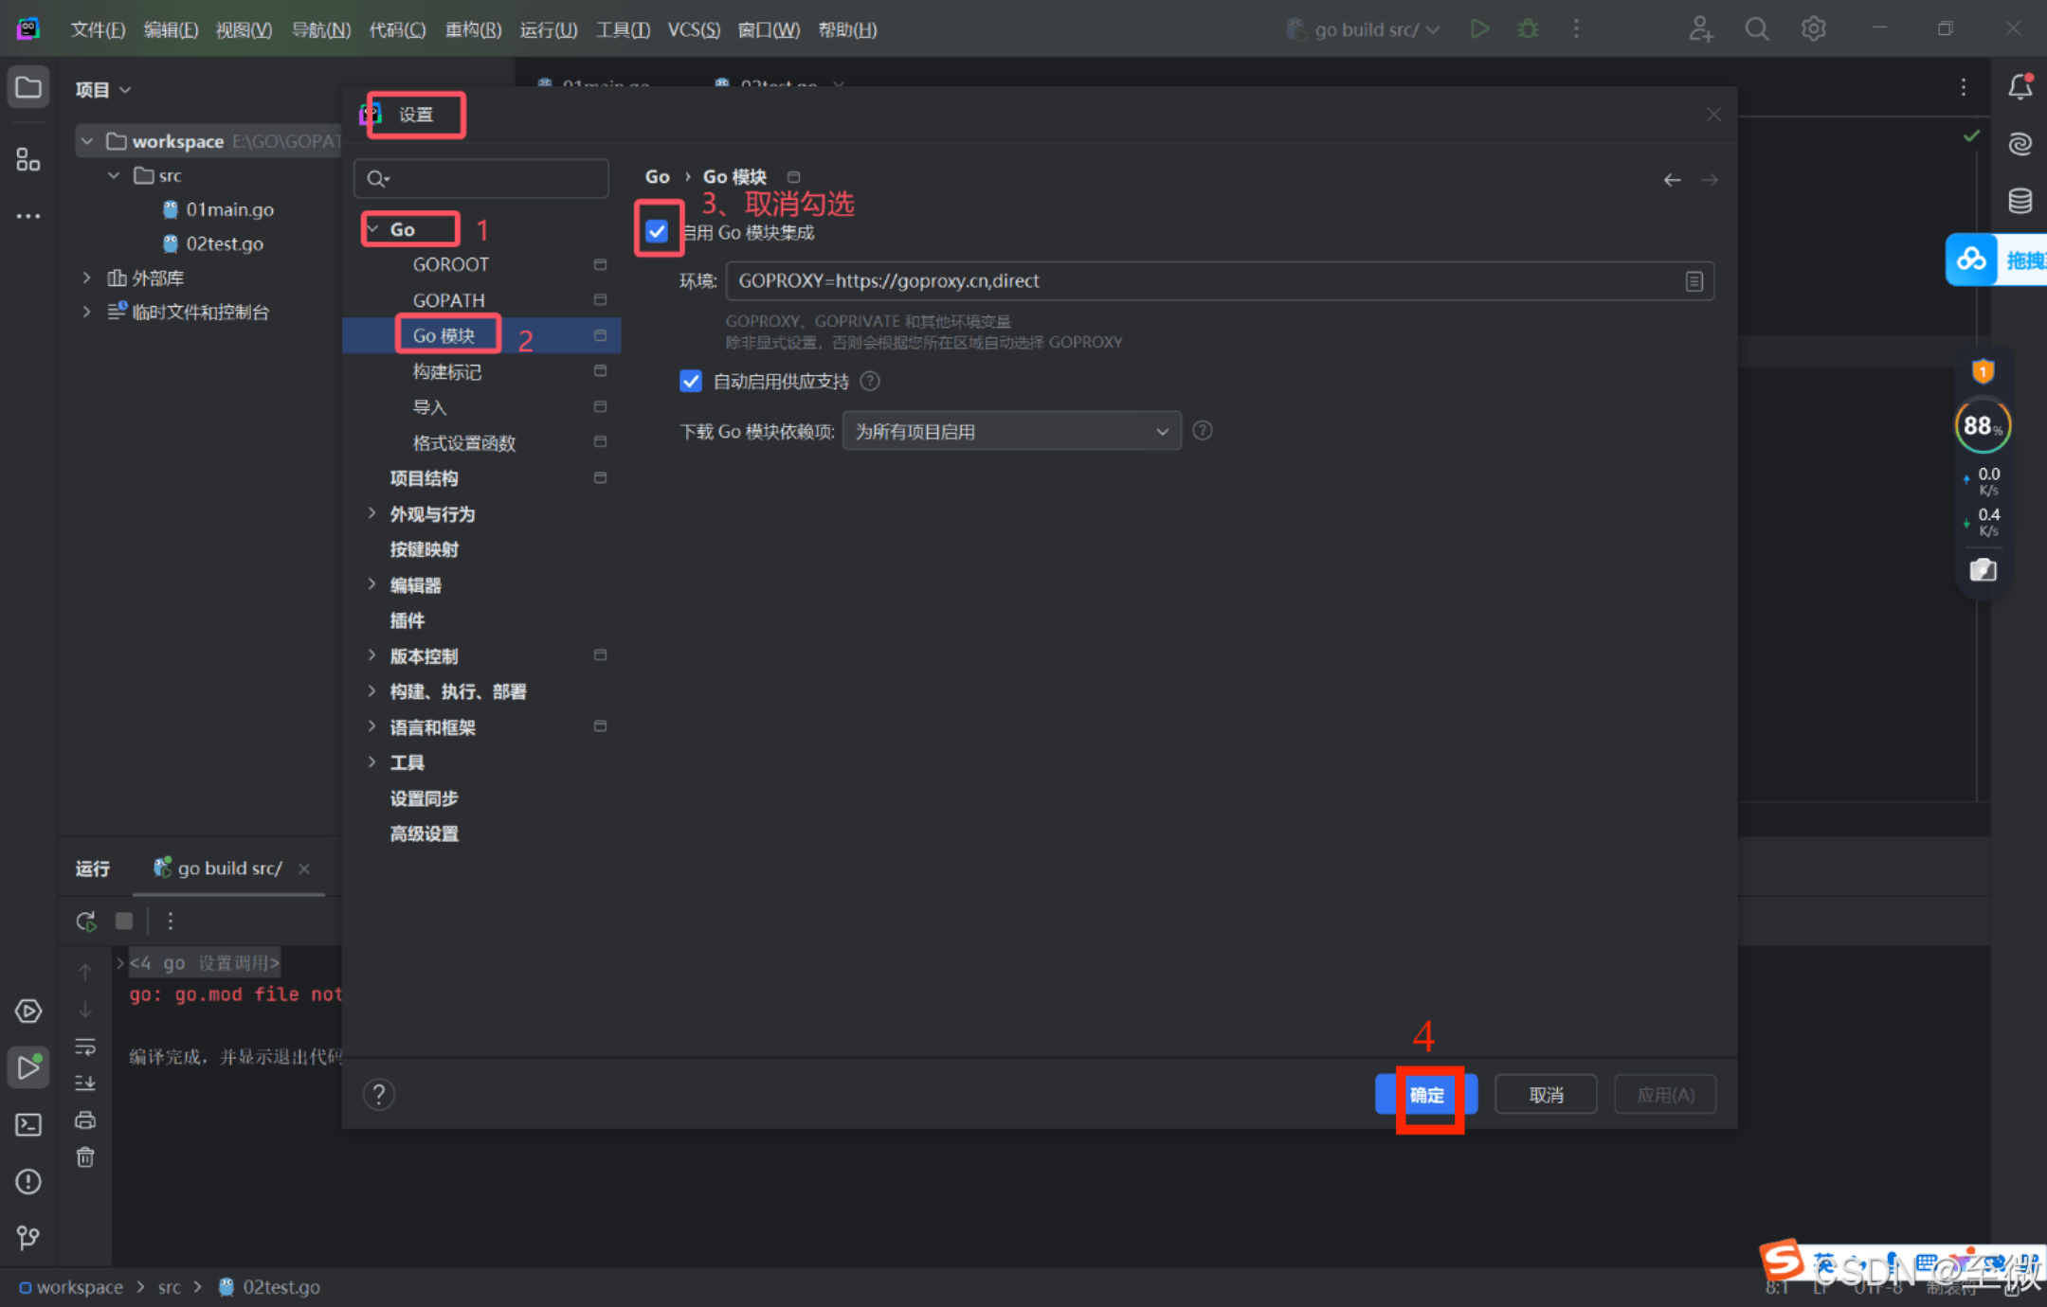The width and height of the screenshot is (2047, 1307).
Task: Click the rerun icon in the run panel
Action: click(86, 921)
